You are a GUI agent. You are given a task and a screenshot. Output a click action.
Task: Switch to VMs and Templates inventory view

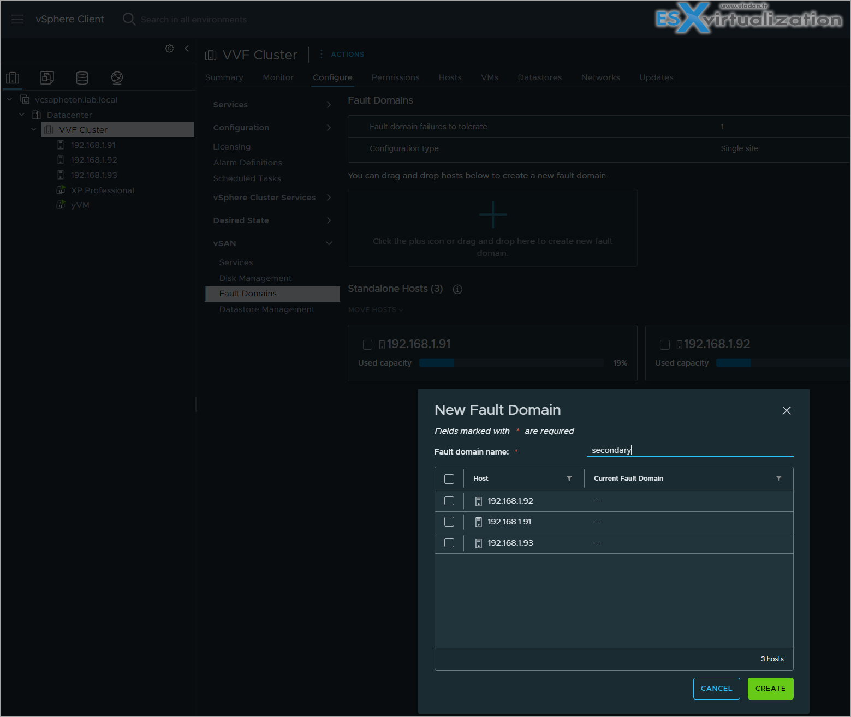coord(47,78)
